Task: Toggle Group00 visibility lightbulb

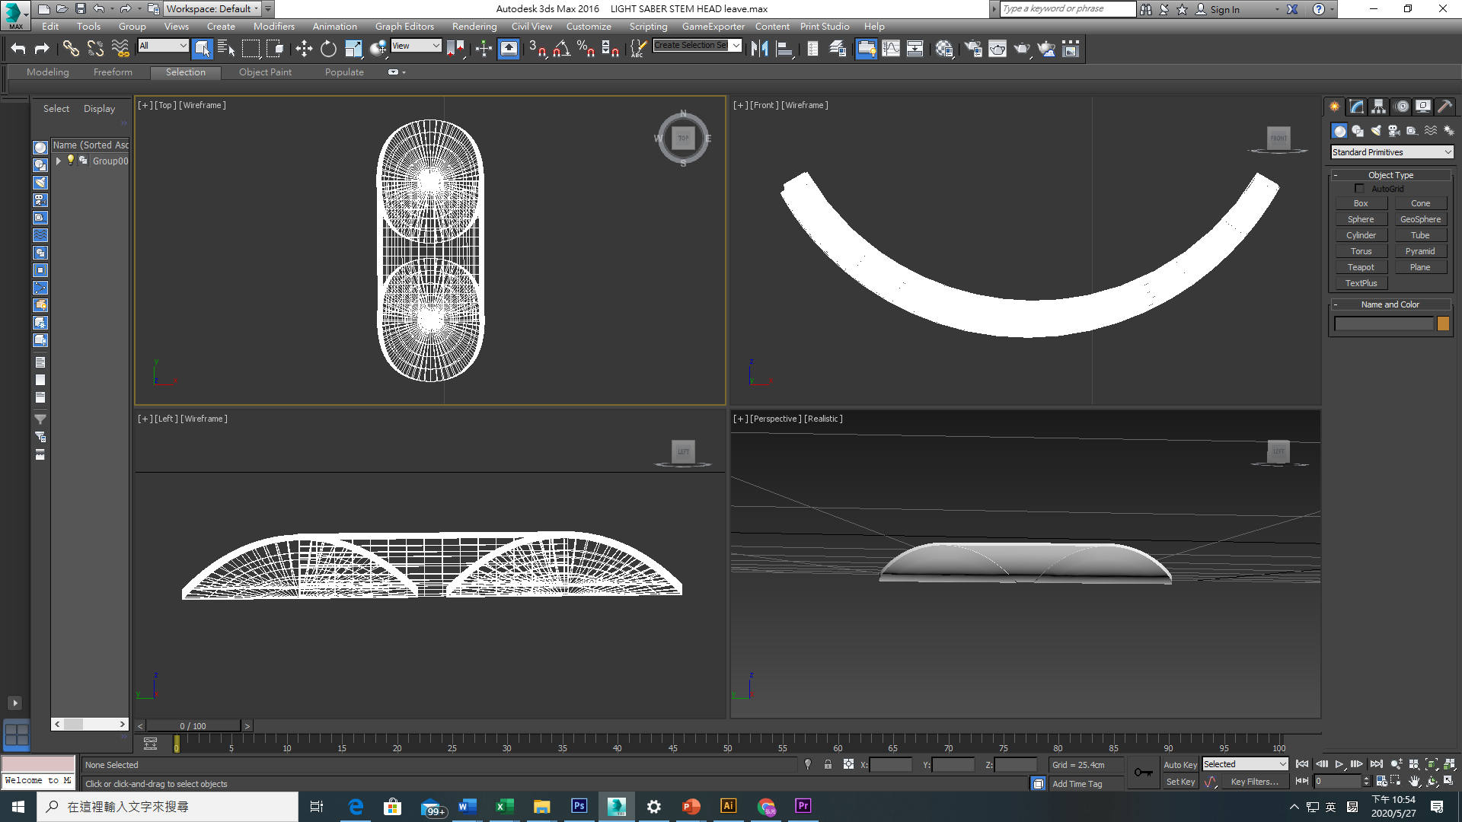Action: (71, 161)
